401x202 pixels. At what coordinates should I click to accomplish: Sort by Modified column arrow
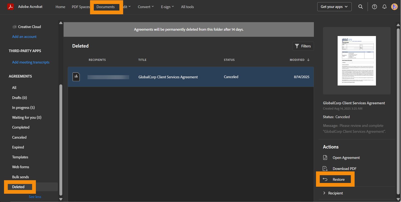[308, 60]
